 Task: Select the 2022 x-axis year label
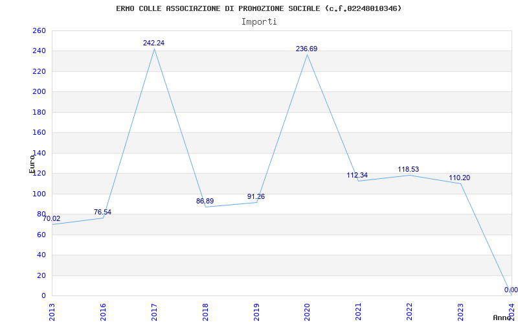pyautogui.click(x=409, y=312)
